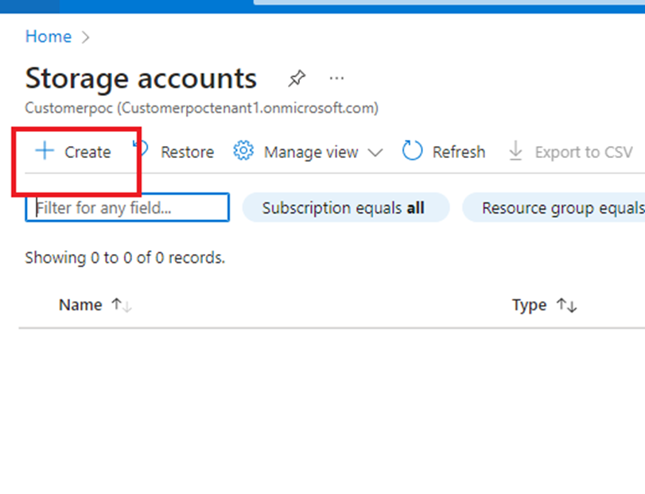This screenshot has width=645, height=494.
Task: Open the ellipsis menu beside the pin
Action: tap(336, 78)
